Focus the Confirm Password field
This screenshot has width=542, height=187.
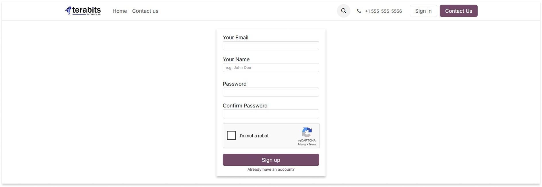pos(271,114)
